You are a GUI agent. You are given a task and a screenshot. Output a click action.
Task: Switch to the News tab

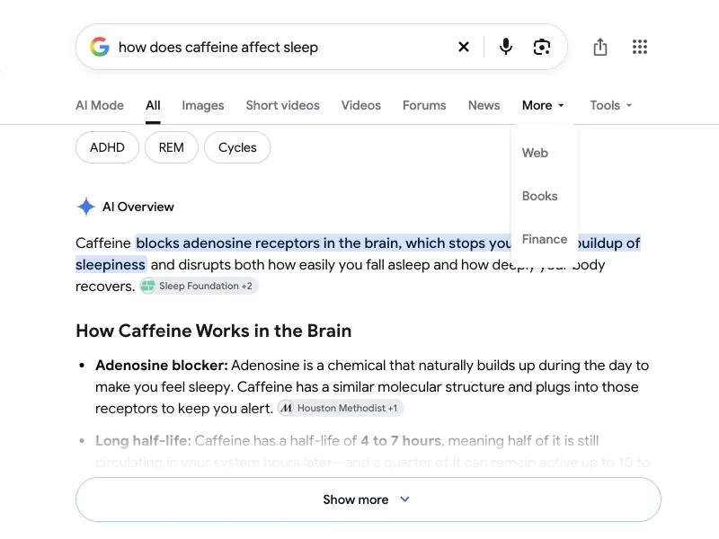click(484, 105)
